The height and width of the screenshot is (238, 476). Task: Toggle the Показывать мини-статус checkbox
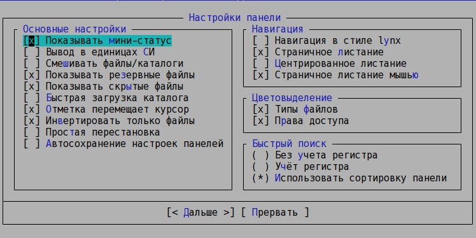(x=97, y=41)
